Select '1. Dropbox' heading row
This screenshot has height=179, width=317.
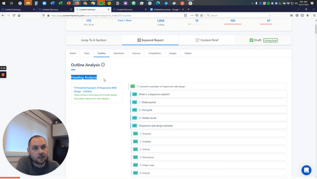coord(209,134)
